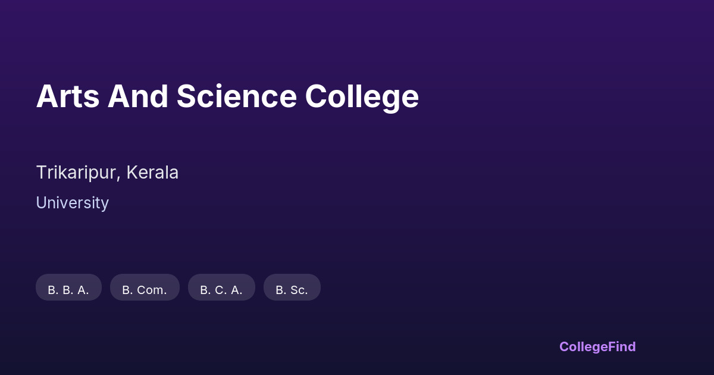Click the "Sc." text inside last course pill

299,290
